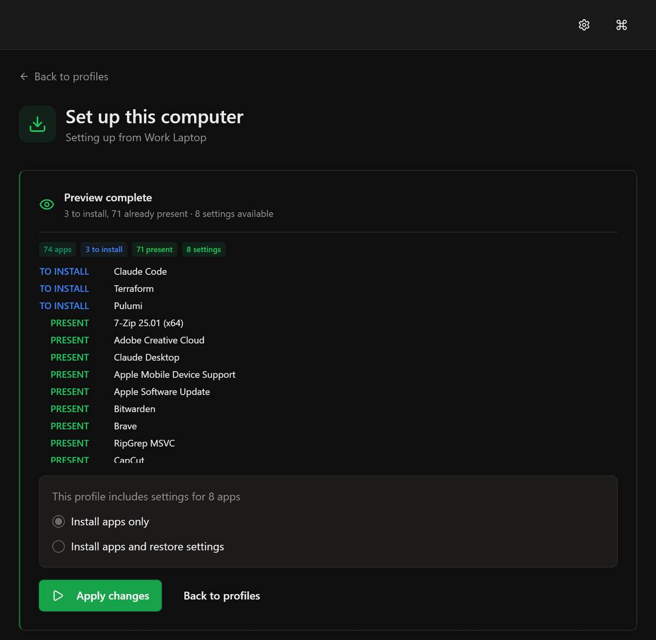Select Bitwarden row
The width and height of the screenshot is (656, 640).
click(328, 409)
